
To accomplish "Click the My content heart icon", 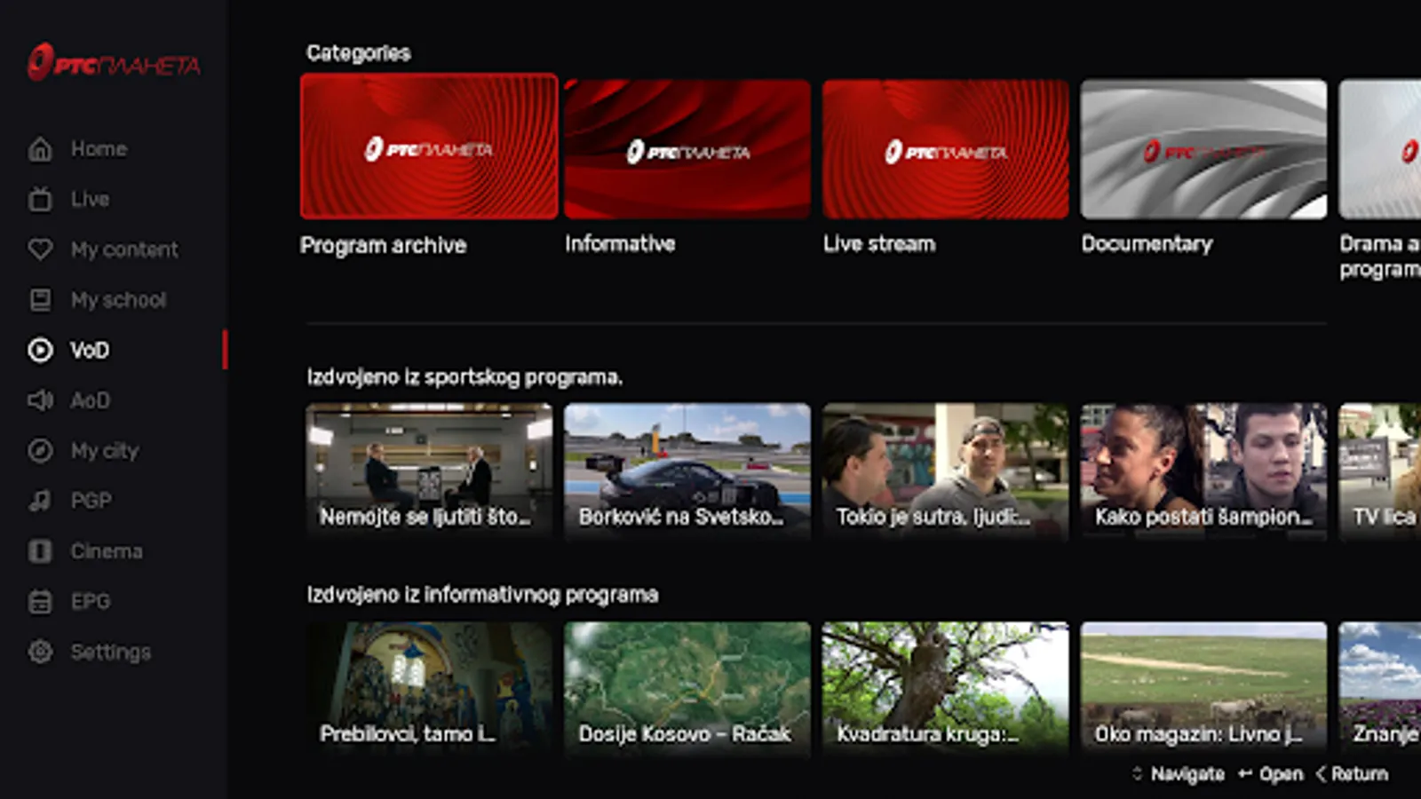I will tap(40, 249).
